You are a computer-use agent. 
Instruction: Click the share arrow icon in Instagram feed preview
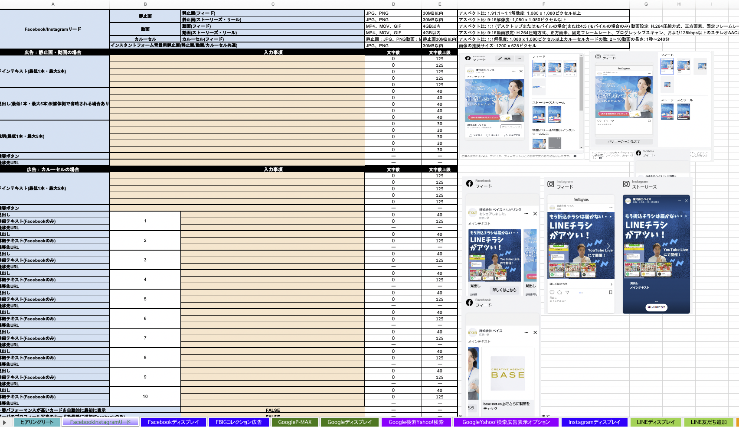pyautogui.click(x=567, y=293)
